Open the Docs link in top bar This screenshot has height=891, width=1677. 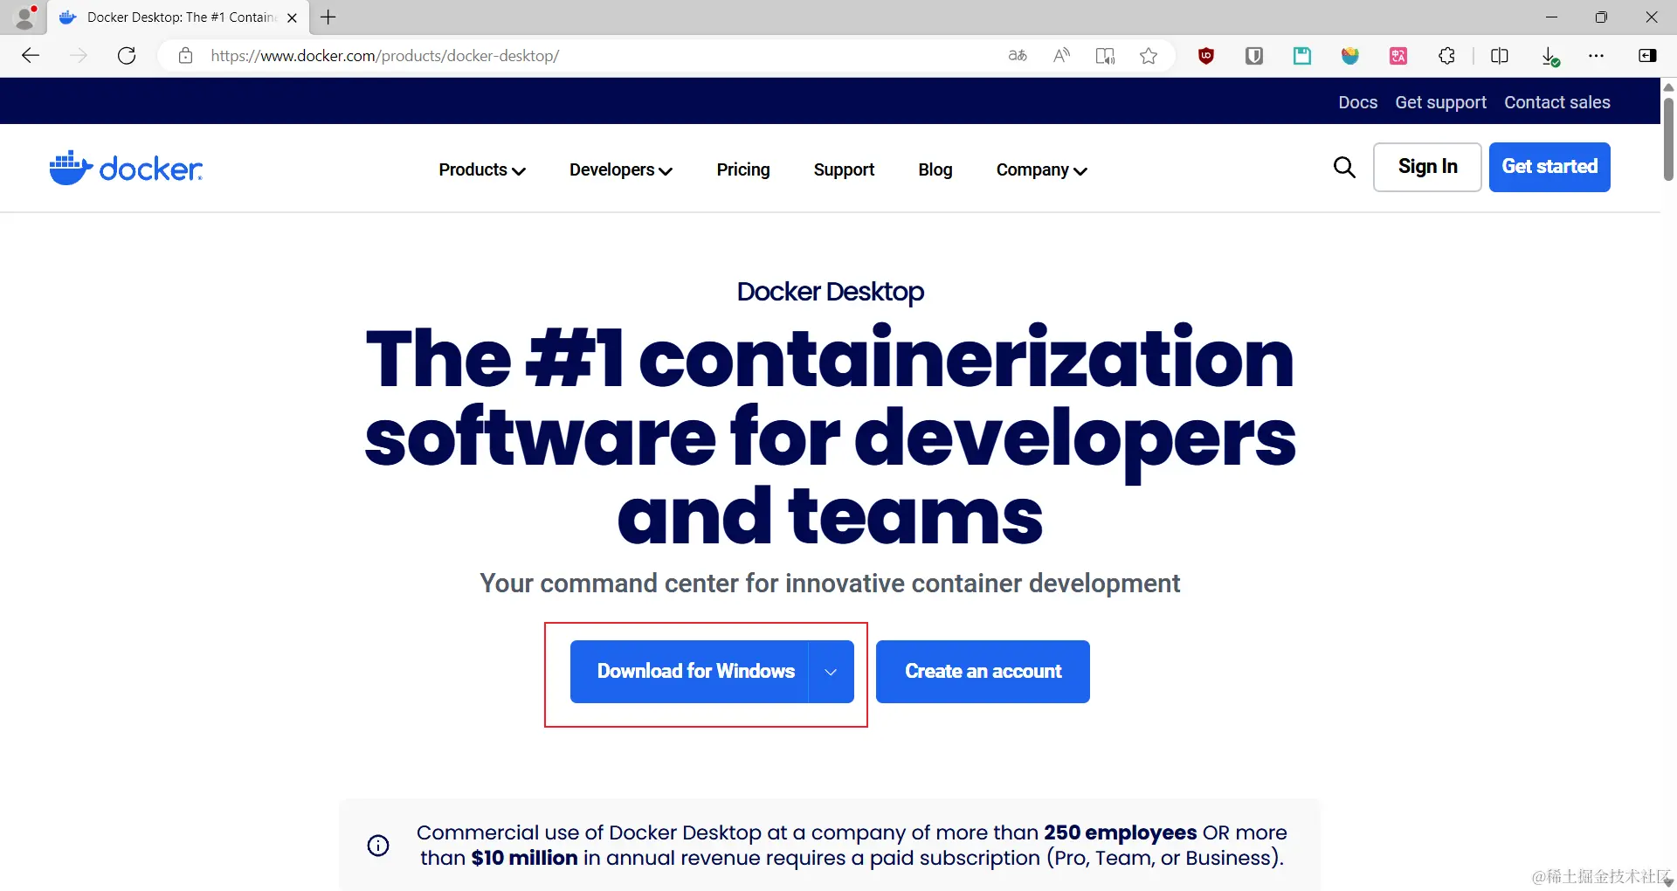pyautogui.click(x=1358, y=102)
